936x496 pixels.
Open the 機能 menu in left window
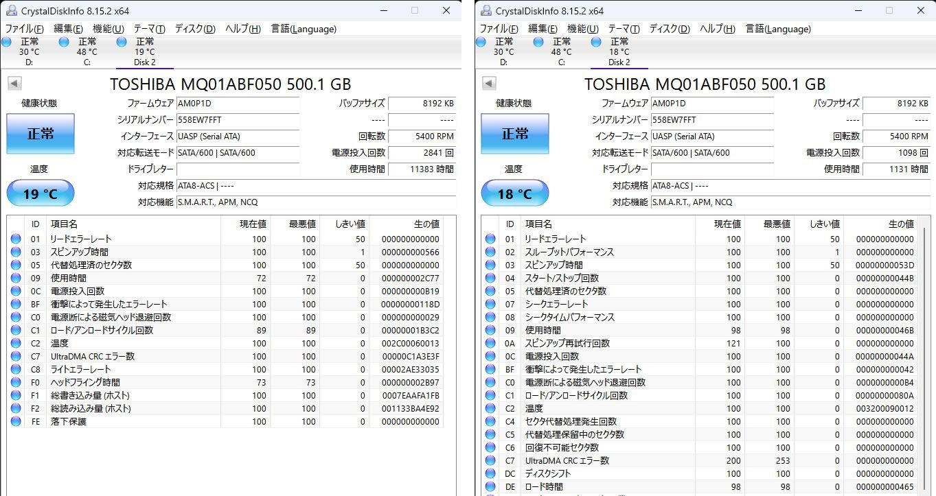click(x=106, y=29)
